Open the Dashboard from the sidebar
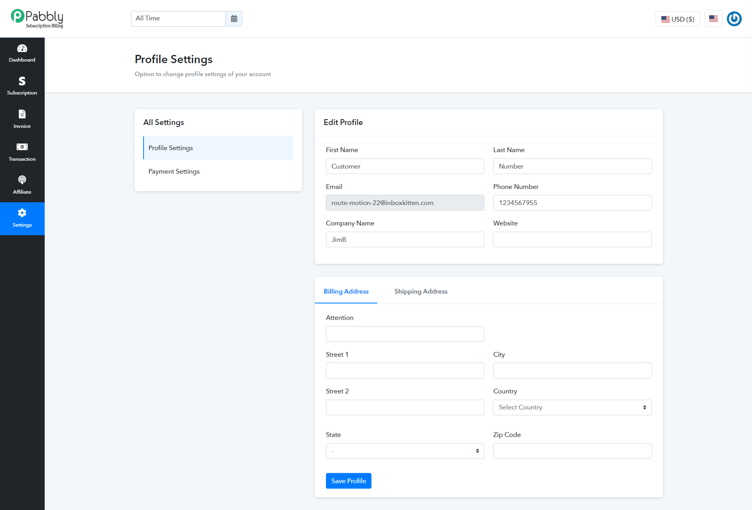The width and height of the screenshot is (752, 510). click(22, 53)
